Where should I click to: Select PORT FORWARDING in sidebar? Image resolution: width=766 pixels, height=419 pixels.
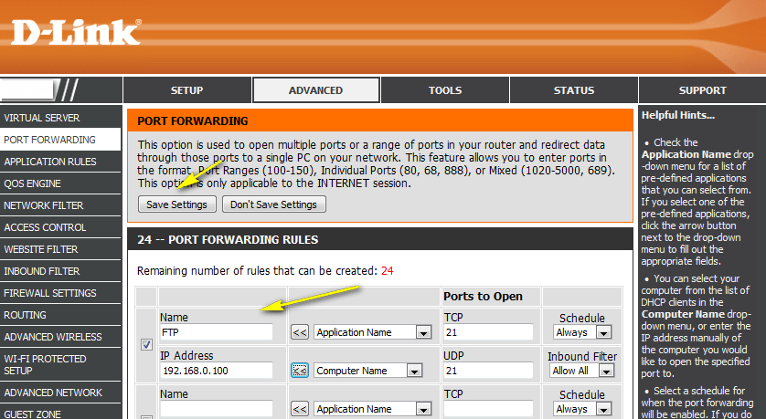tap(60, 140)
